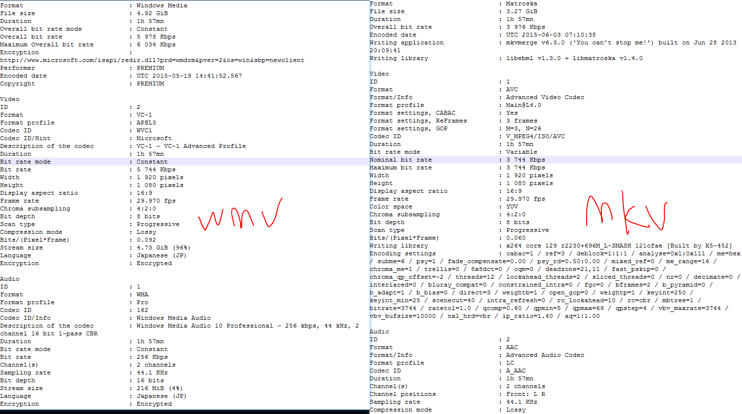This screenshot has height=414, width=742.
Task: Select the "0.092" Bits/(Pixel*Frame) value
Action: 146,240
